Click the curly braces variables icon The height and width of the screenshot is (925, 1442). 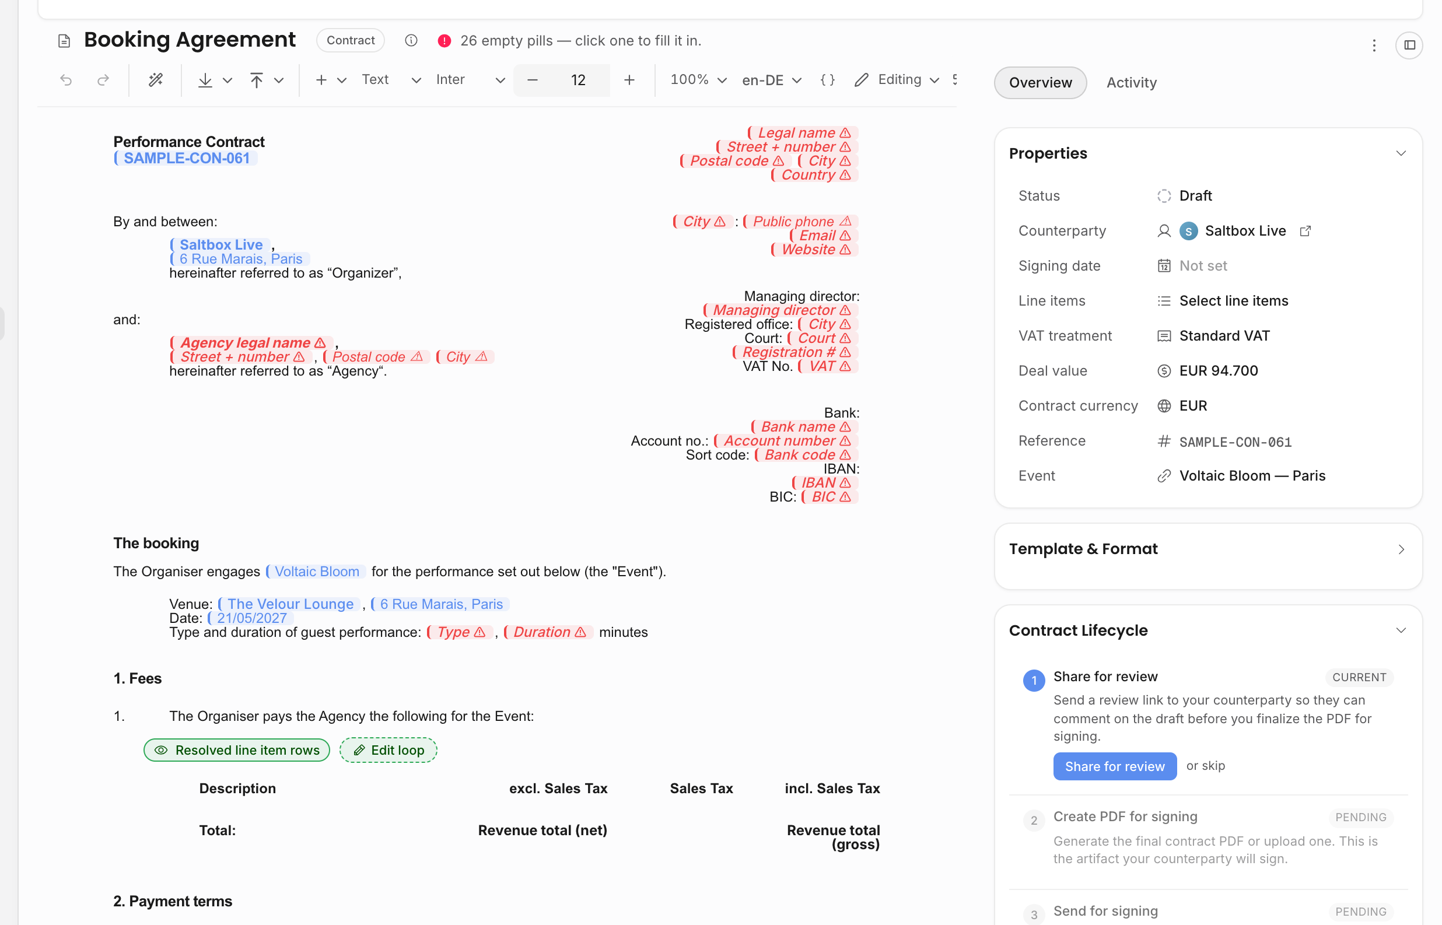click(x=828, y=80)
